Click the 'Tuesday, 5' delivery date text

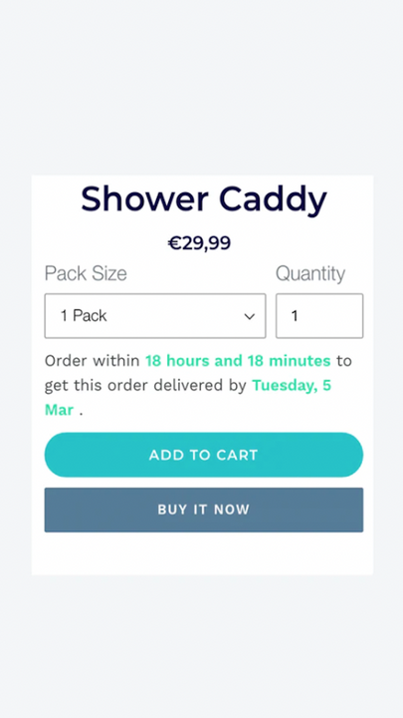click(292, 386)
